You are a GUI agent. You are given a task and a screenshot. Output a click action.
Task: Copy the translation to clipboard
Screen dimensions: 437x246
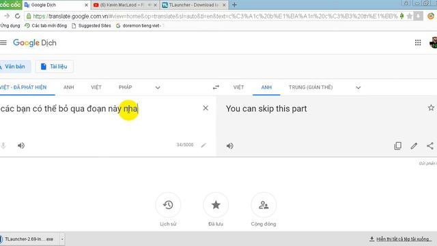(x=397, y=146)
